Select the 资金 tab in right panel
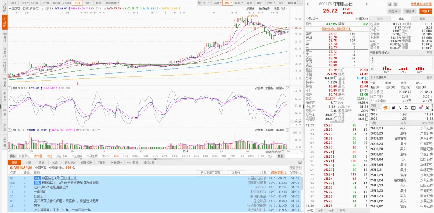 click(x=380, y=18)
